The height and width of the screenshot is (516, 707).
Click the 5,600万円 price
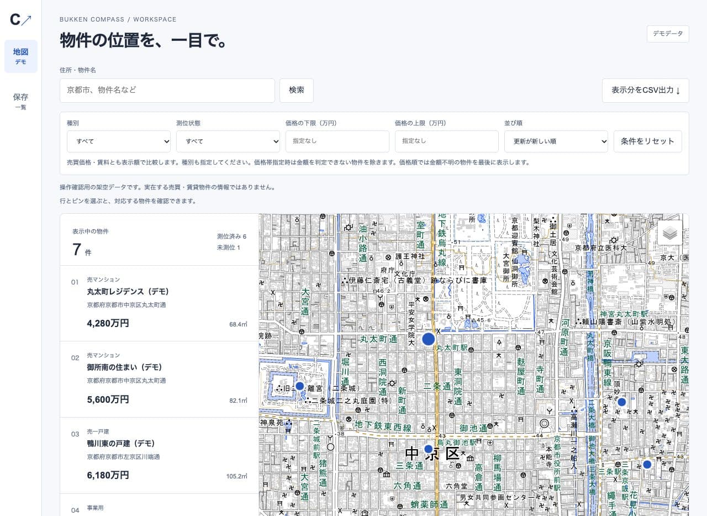(108, 399)
